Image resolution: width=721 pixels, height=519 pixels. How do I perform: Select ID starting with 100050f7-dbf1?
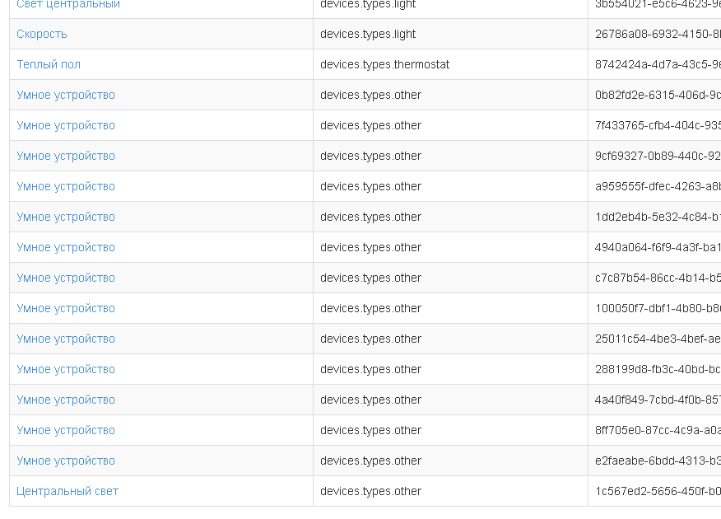(x=658, y=308)
